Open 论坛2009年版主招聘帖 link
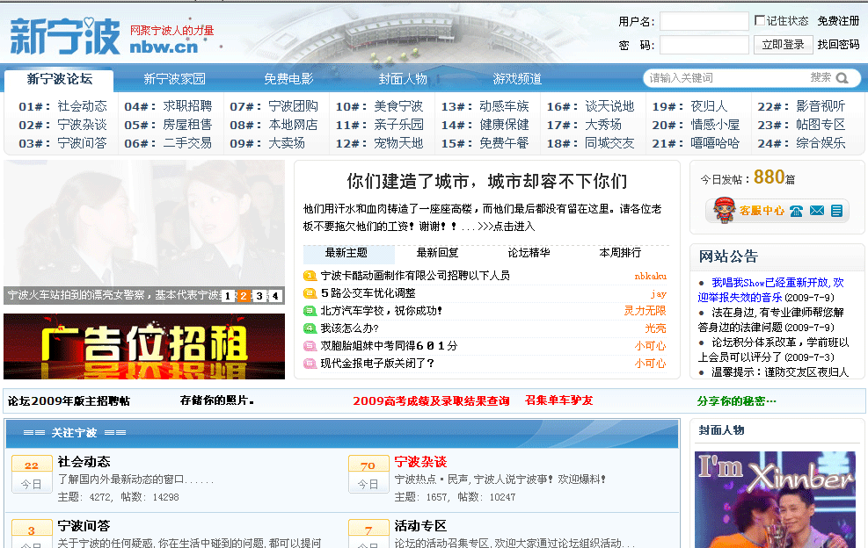 pyautogui.click(x=69, y=401)
